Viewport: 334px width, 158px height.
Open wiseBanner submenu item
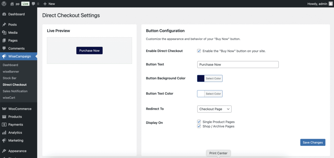(x=11, y=72)
